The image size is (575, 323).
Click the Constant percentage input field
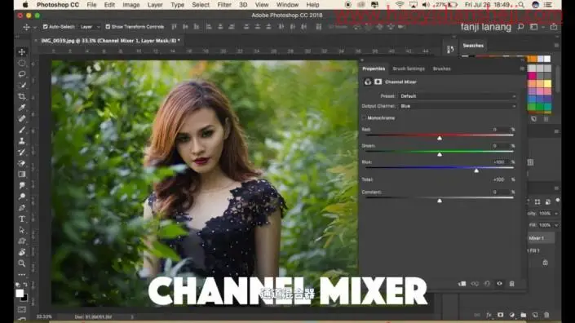pyautogui.click(x=500, y=192)
